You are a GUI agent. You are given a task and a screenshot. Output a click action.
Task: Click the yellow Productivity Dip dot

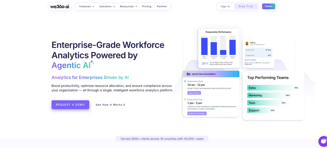185,100
